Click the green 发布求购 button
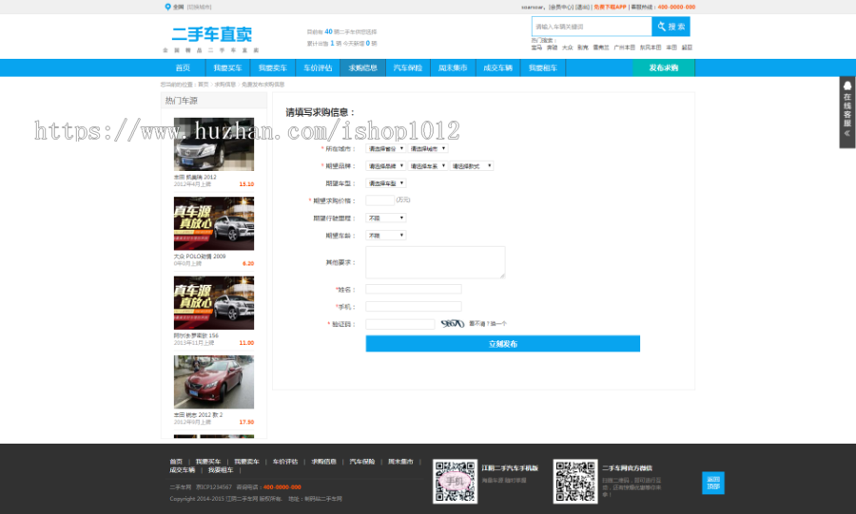856x514 pixels. (x=663, y=68)
